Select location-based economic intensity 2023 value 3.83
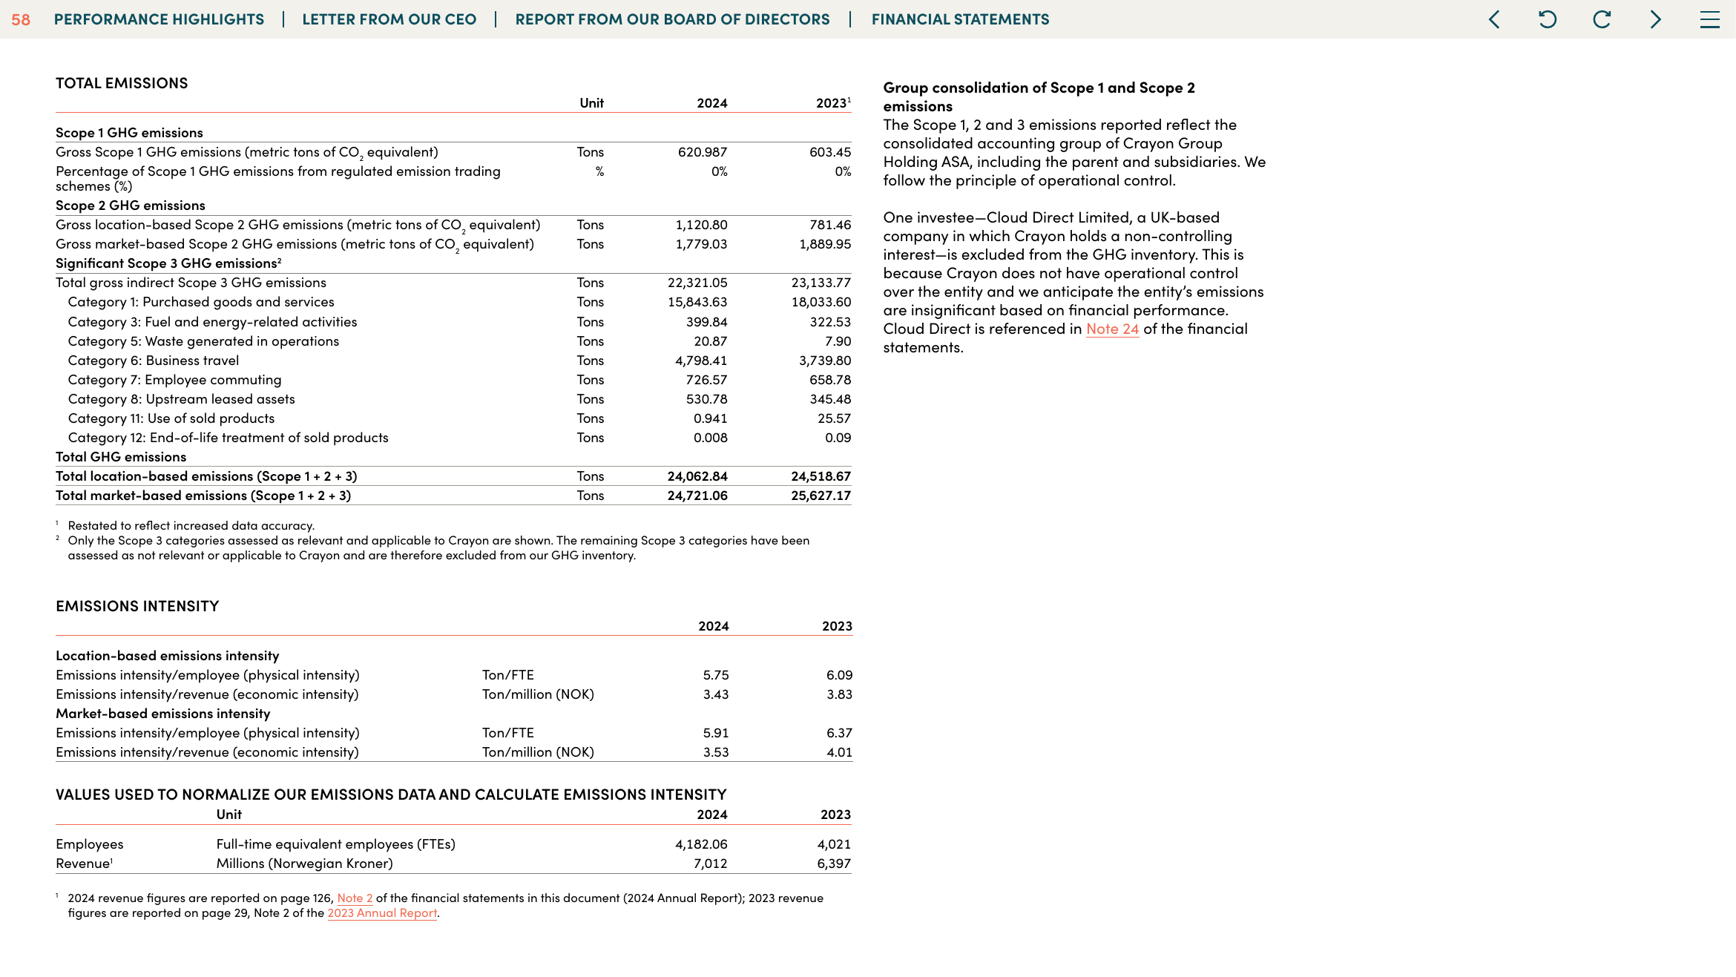 pos(839,694)
